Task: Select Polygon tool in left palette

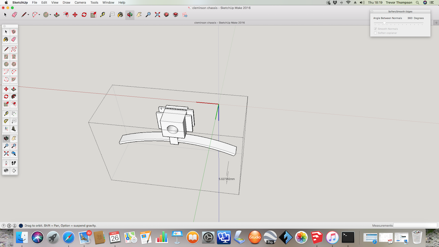Action: (14, 64)
